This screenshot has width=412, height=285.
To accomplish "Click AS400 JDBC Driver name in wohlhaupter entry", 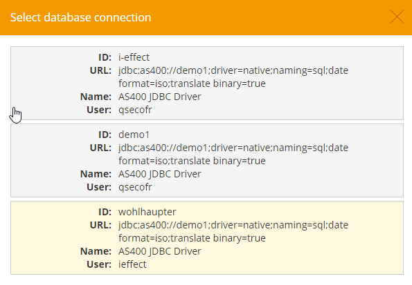I will coord(159,251).
